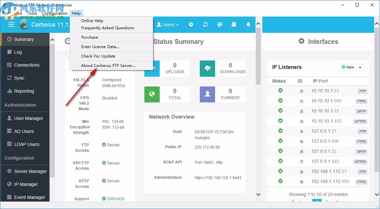Image resolution: width=380 pixels, height=209 pixels.
Task: Select the 127.0.0.1:990 listener address
Action: (325, 141)
